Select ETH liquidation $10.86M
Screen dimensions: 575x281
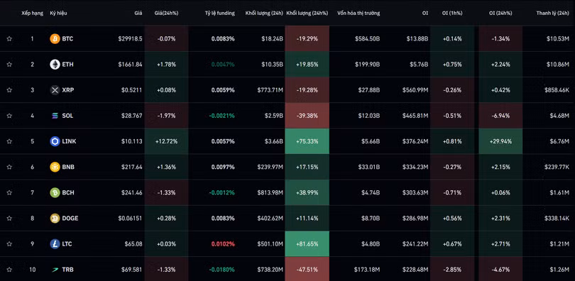[558, 65]
